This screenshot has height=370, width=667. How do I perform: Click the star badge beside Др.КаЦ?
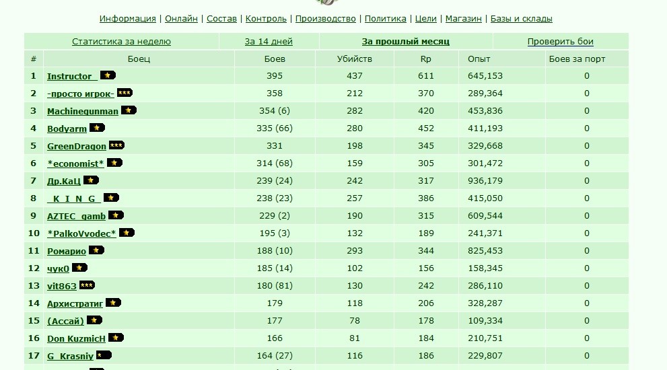pos(91,180)
